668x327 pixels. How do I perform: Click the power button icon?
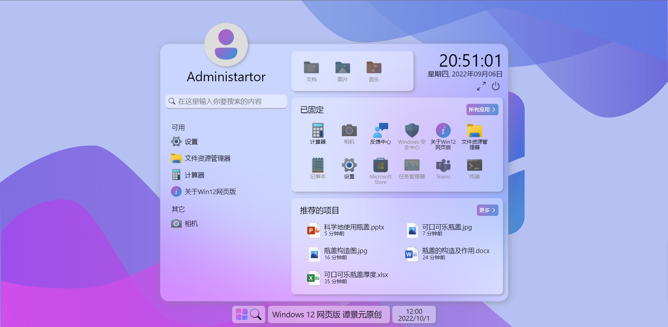496,86
